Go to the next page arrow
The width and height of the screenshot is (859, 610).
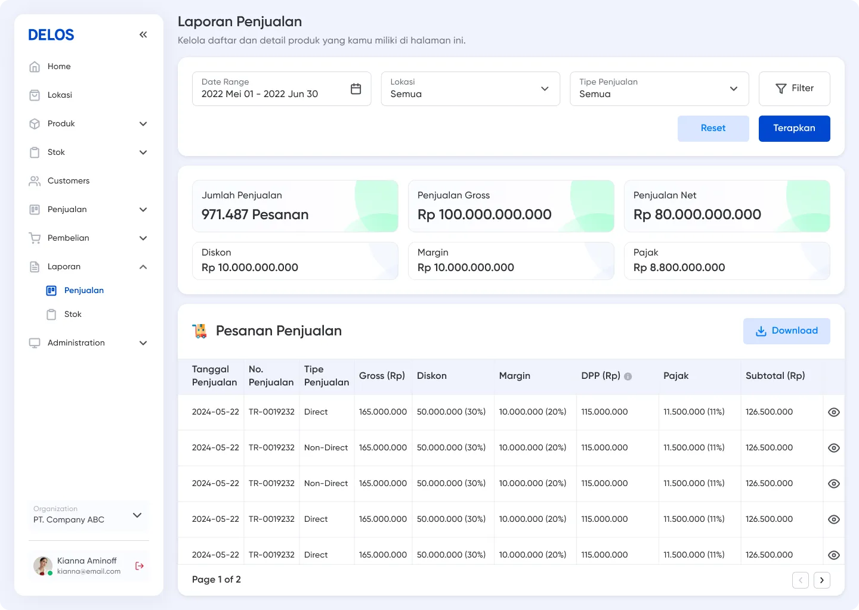pos(822,580)
